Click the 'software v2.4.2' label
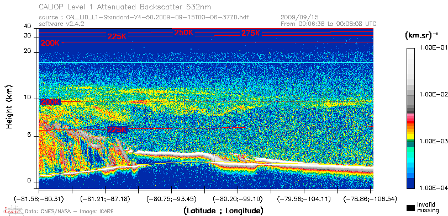This screenshot has width=448, height=216. coord(61,24)
